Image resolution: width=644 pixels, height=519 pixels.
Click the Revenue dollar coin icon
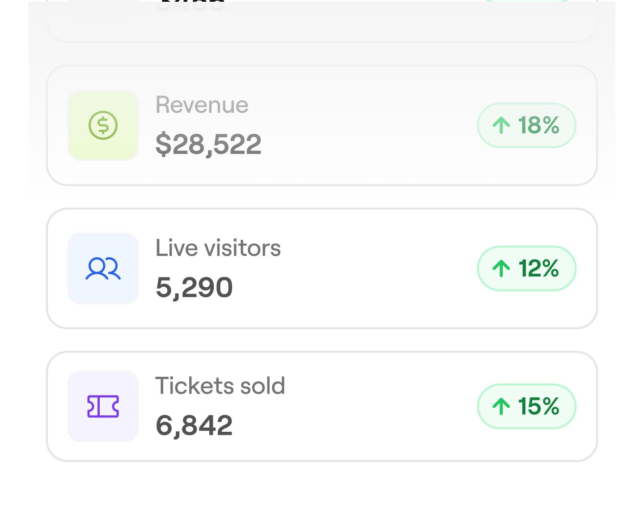pos(103,125)
